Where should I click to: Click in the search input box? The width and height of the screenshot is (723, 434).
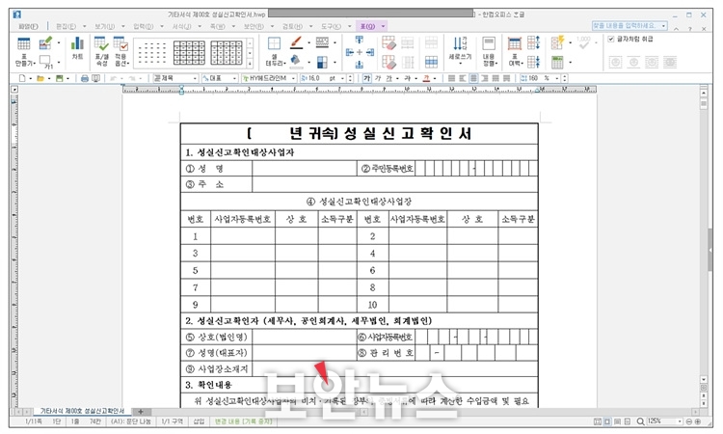[x=626, y=26]
